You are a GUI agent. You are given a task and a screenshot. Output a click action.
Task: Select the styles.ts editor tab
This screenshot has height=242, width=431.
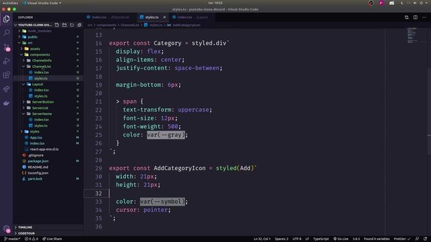[152, 17]
